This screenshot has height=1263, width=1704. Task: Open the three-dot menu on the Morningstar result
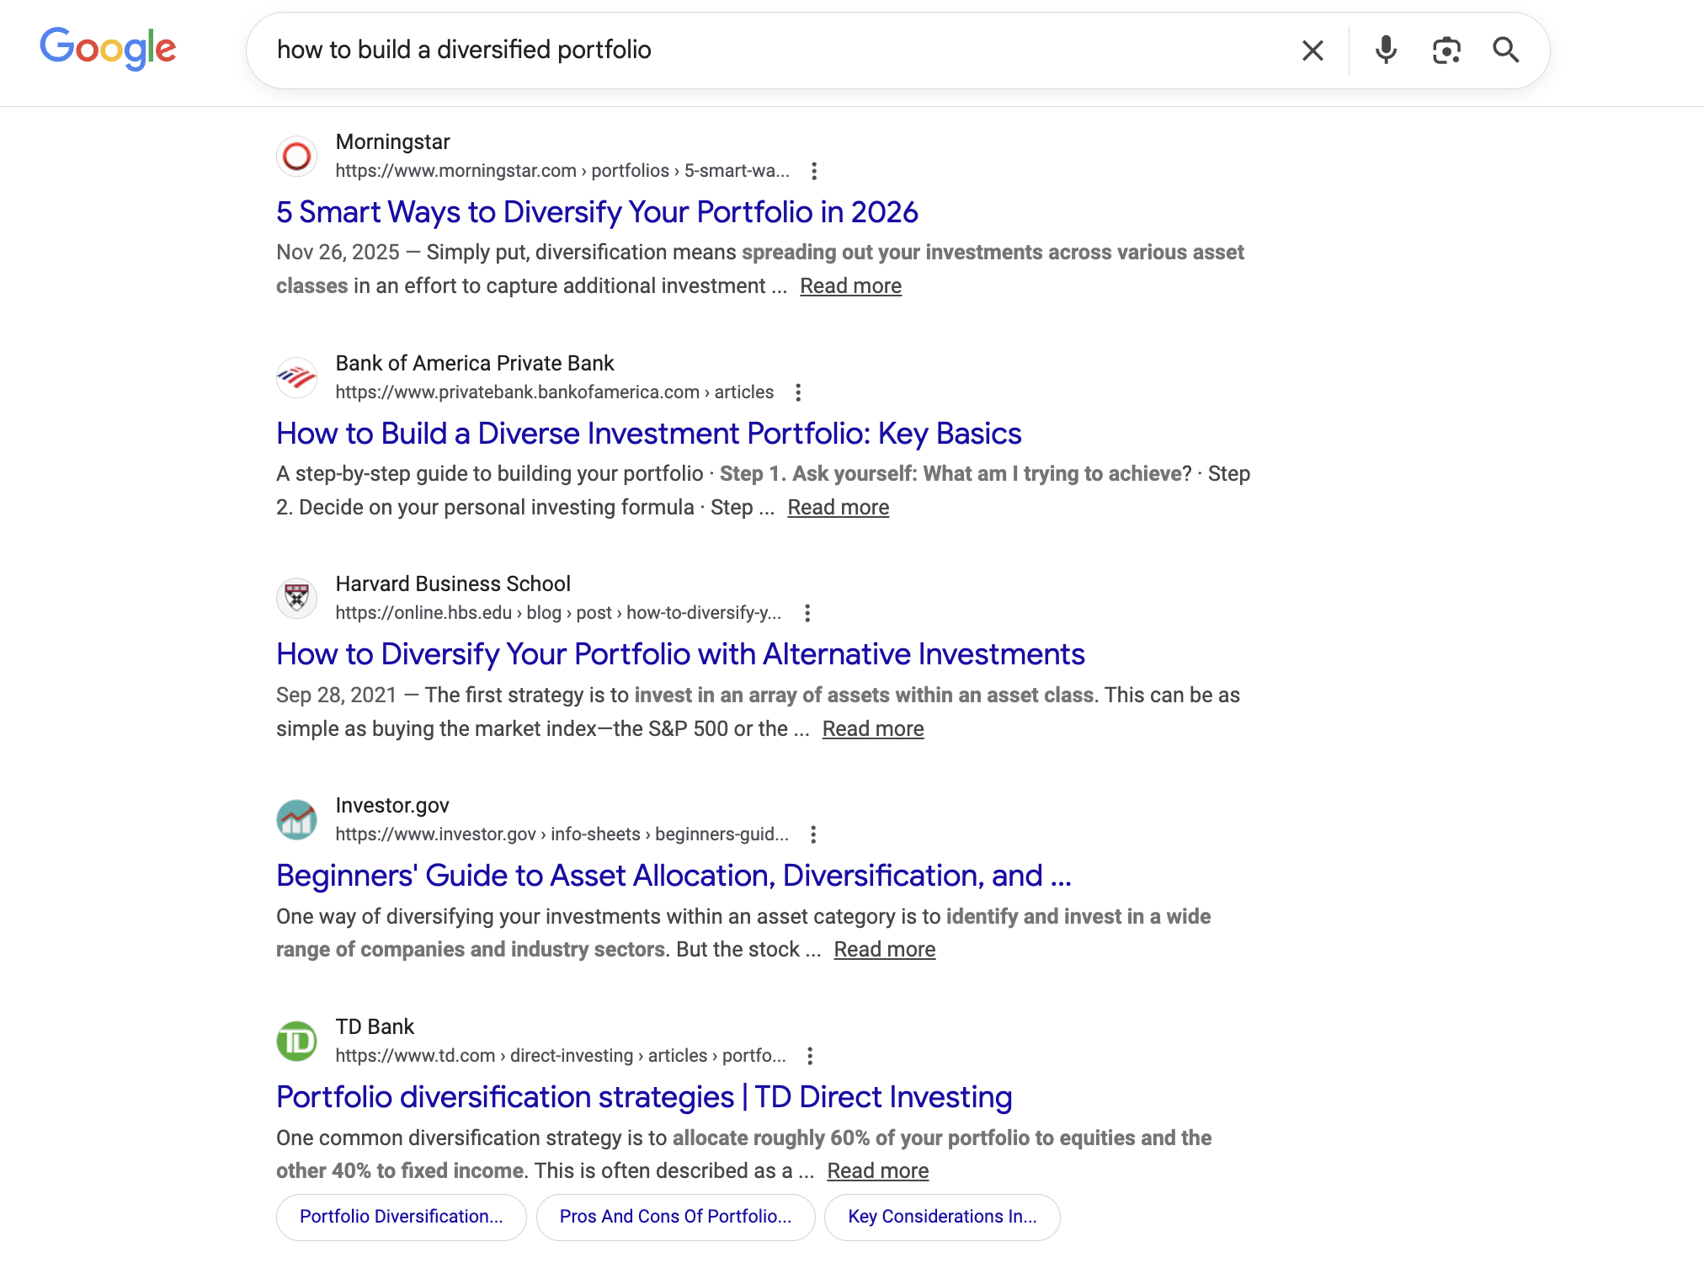[x=814, y=171]
